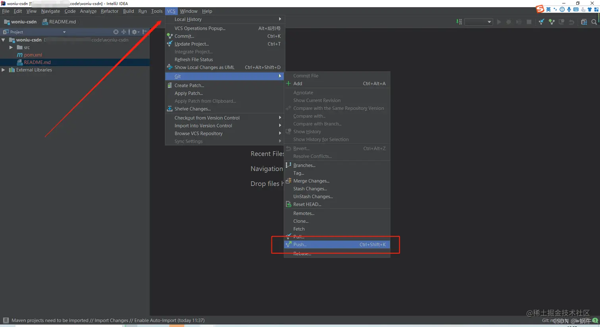
Task: Click the highlighted Git submenu entry
Action: click(x=224, y=76)
